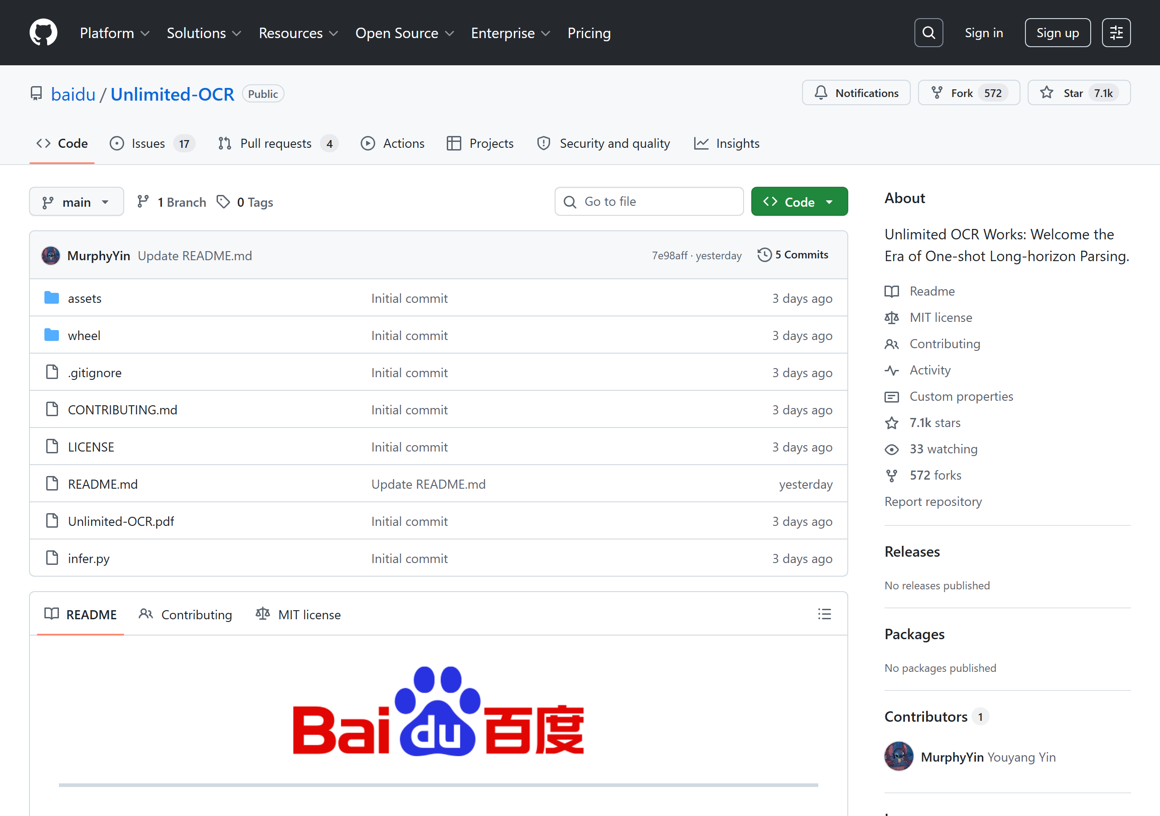Screen dimensions: 1160x816
Task: Open the appearance settings sliders icon
Action: click(1116, 33)
